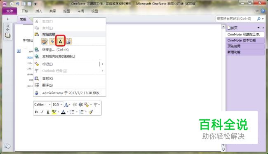Click the tag star icon in mini toolbar
Image resolution: width=268 pixels, height=154 pixels.
[87, 105]
